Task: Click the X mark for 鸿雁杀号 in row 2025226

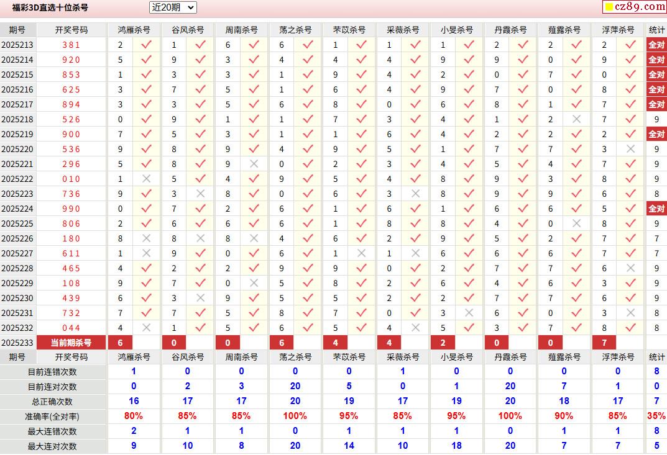Action: pos(146,238)
